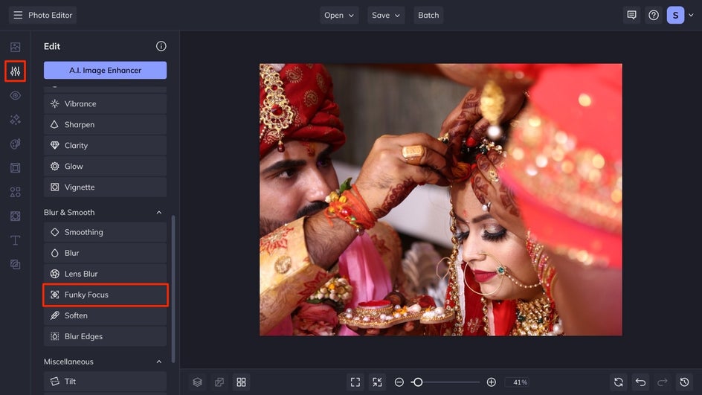The width and height of the screenshot is (702, 395).
Task: Expand the Open dropdown menu
Action: pos(339,15)
